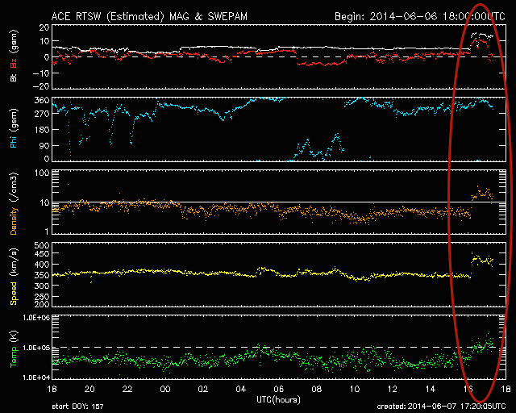The image size is (516, 413).
Task: Select the 04 hour tick label
Action: [241, 390]
